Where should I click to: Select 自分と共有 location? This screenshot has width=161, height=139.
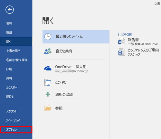coord(76,51)
